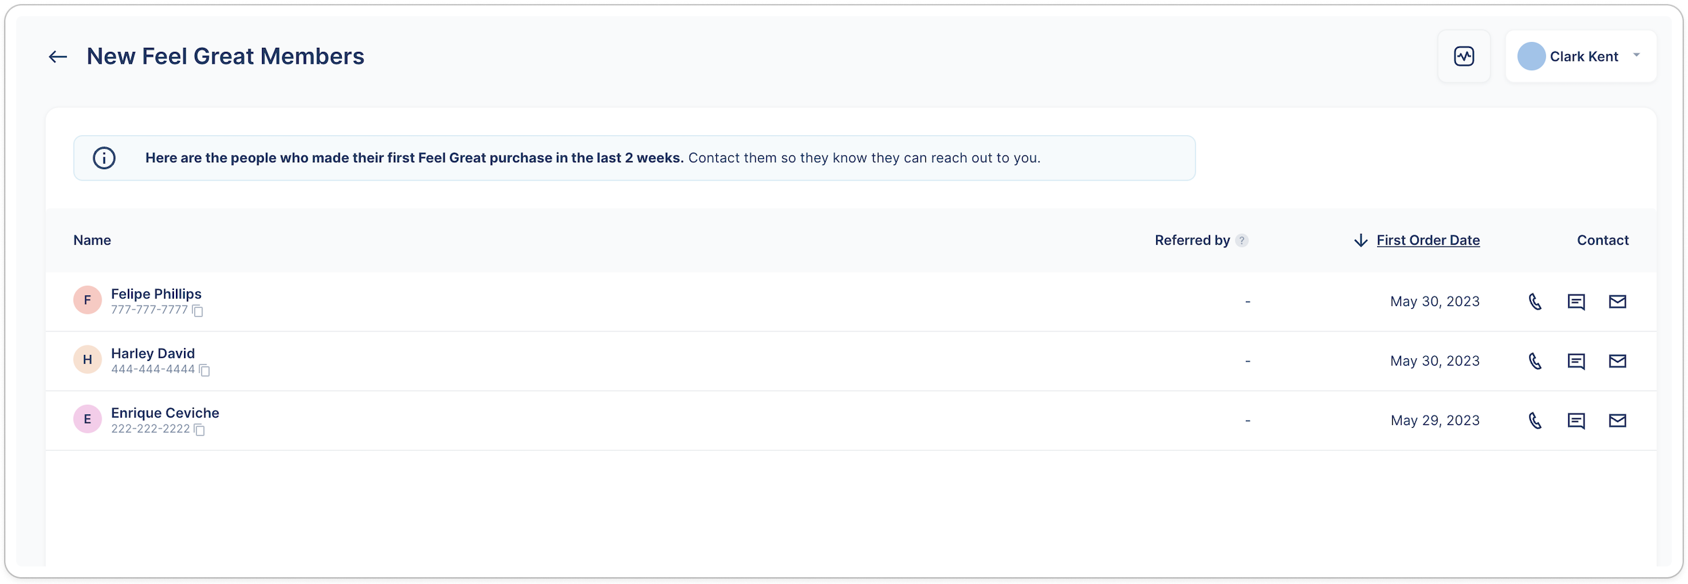The width and height of the screenshot is (1688, 584).
Task: Call Felipe Phillips using phone icon
Action: (x=1535, y=301)
